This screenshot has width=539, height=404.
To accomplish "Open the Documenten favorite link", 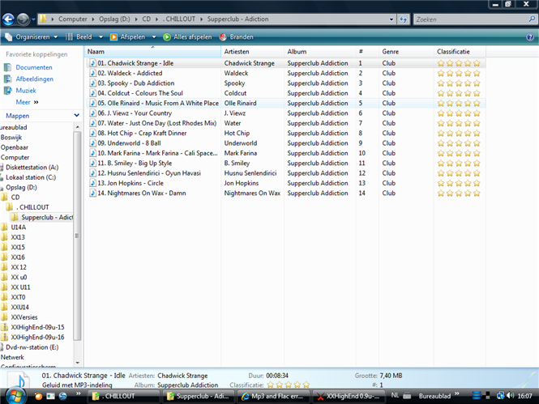I will click(x=34, y=68).
